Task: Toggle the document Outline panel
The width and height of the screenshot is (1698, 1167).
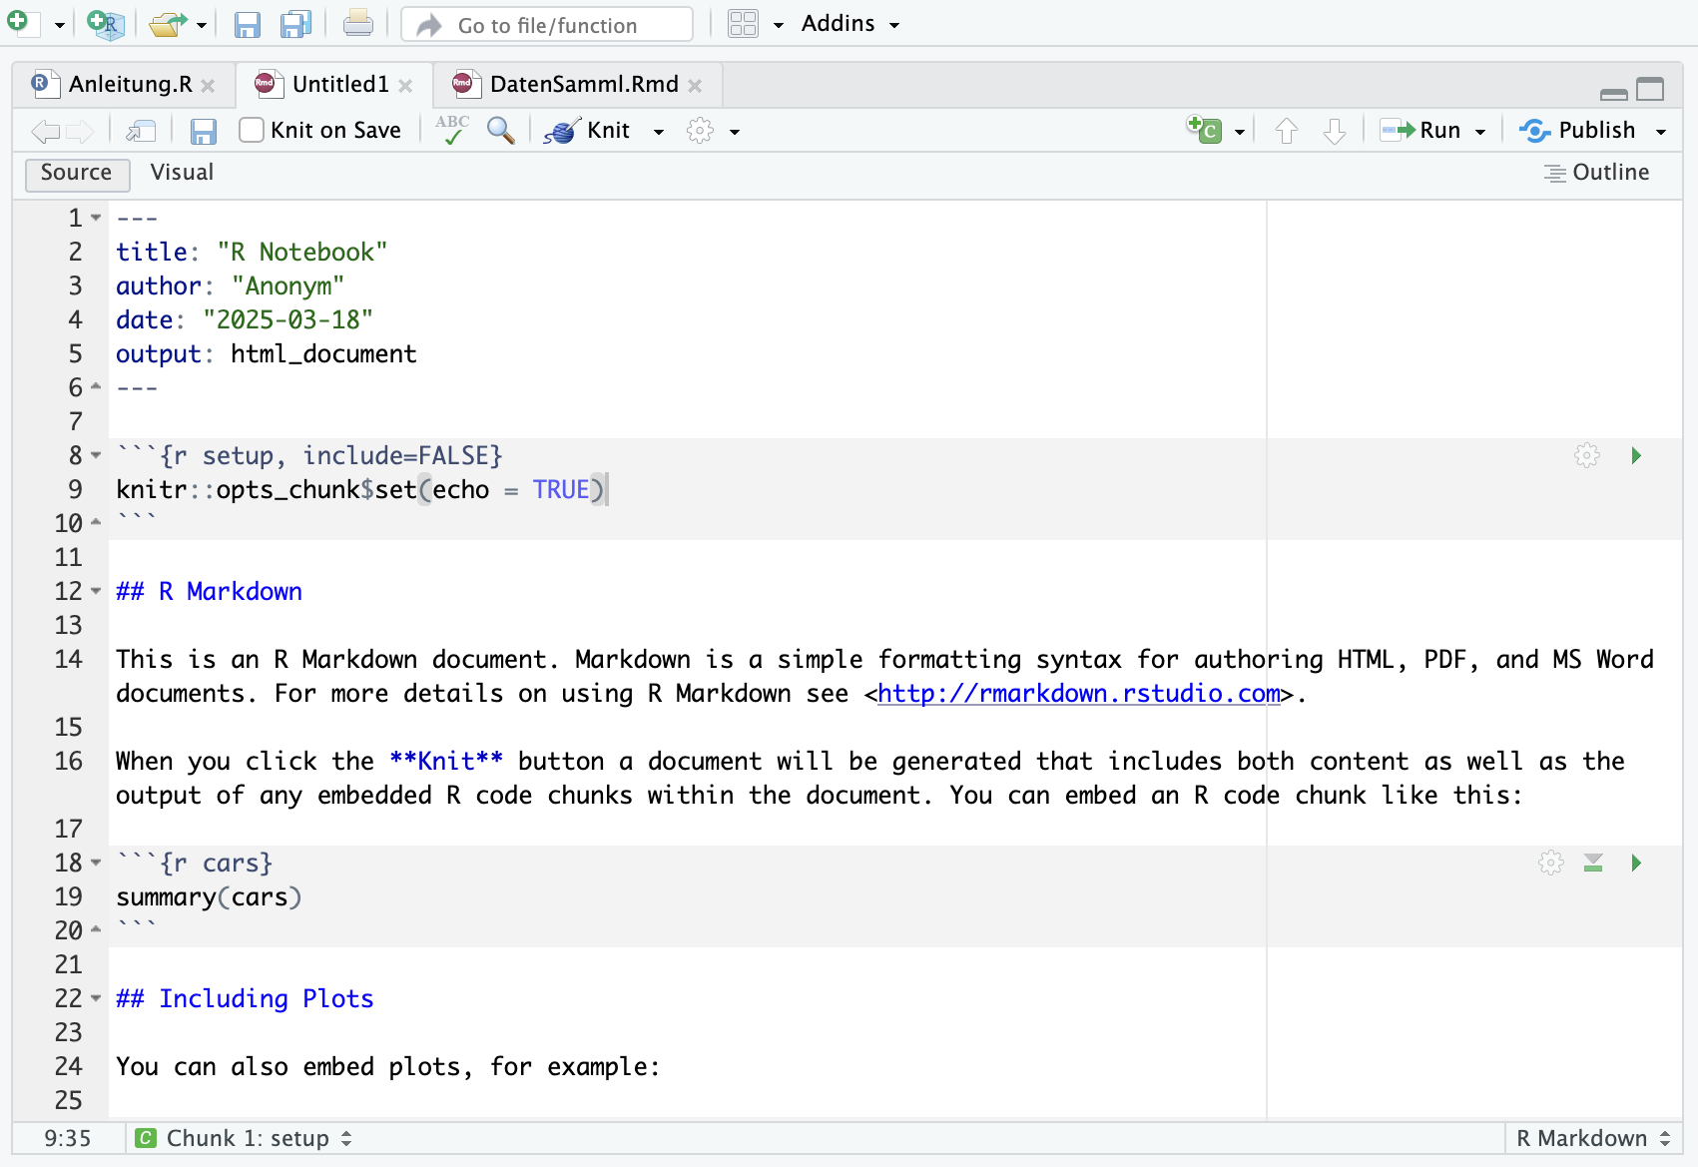Action: click(1596, 173)
